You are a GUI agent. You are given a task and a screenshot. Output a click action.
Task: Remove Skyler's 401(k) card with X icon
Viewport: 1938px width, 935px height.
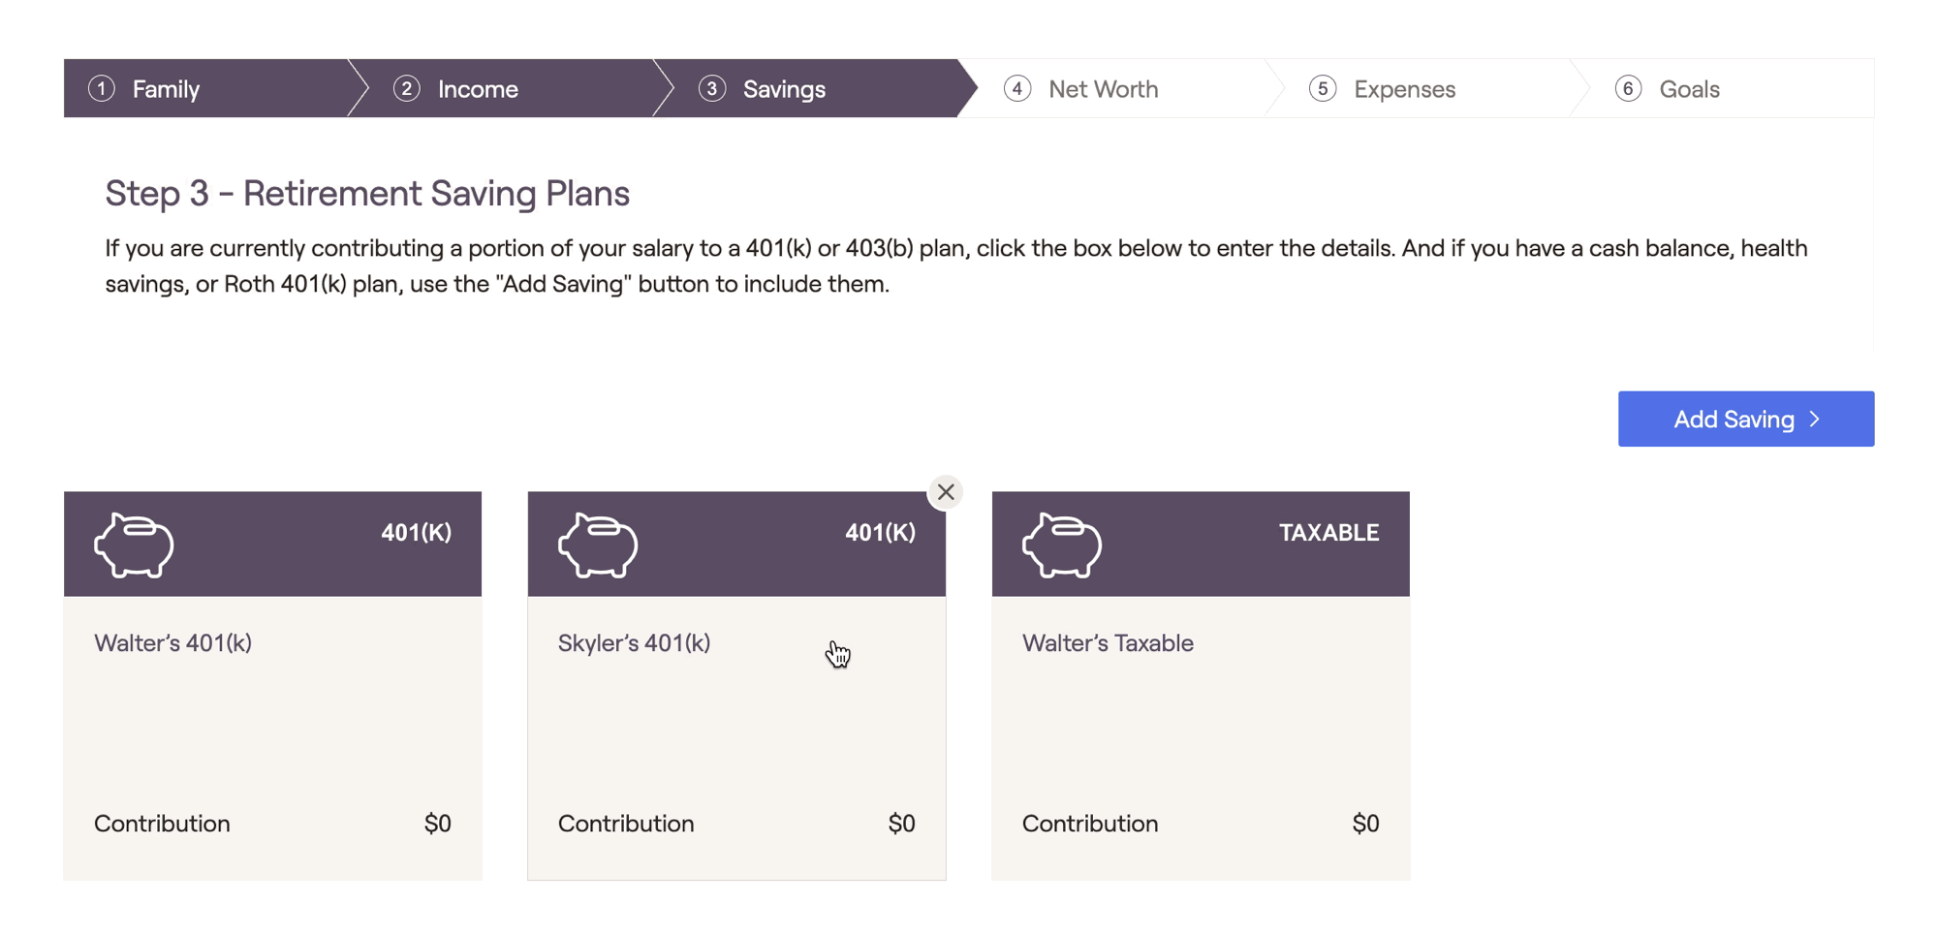(946, 492)
